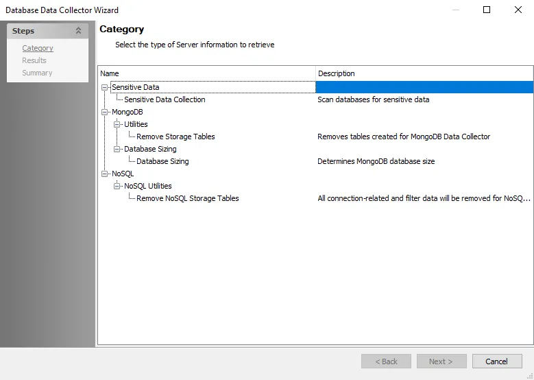Click 'Scan databases for sensitive data' description
The height and width of the screenshot is (380, 534).
(x=374, y=99)
